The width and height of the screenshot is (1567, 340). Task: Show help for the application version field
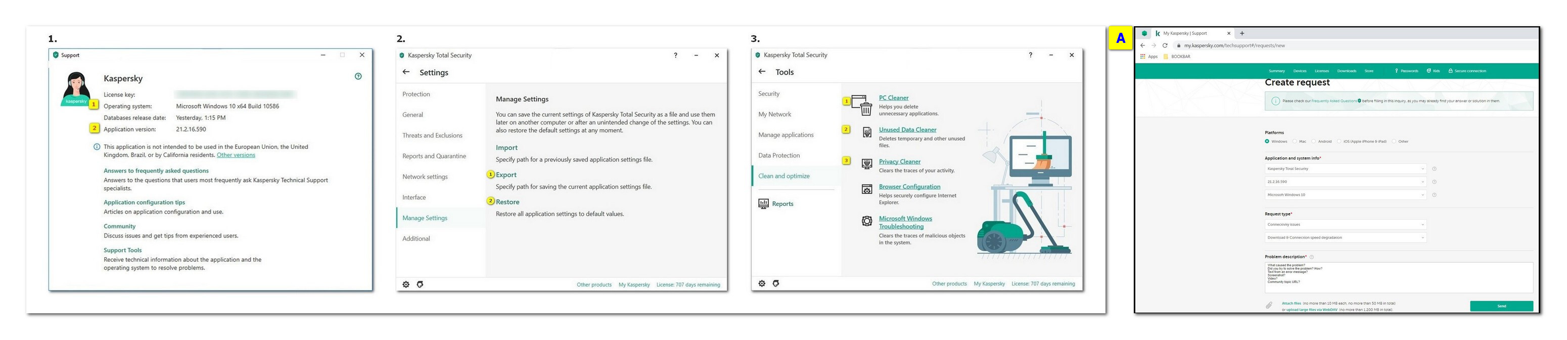[x=1434, y=182]
